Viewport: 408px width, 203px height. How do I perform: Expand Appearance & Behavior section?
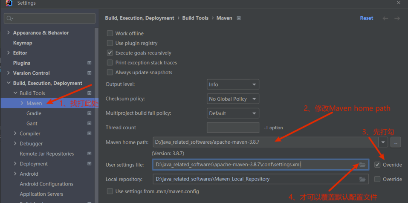click(9, 32)
